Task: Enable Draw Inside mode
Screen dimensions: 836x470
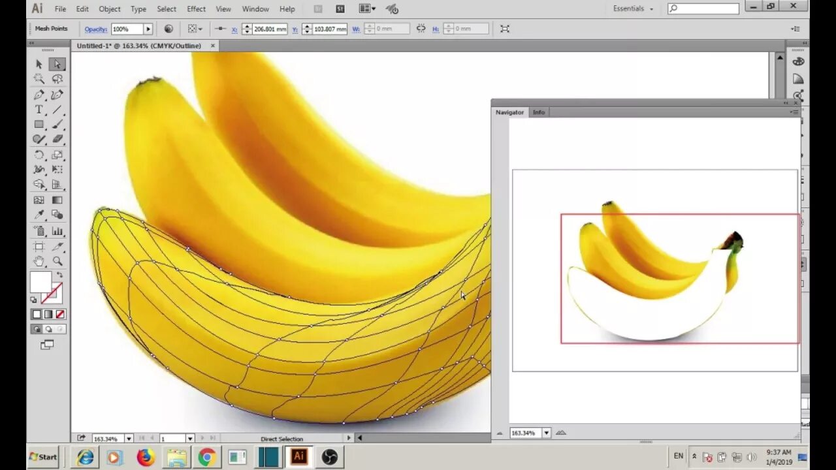Action: click(60, 330)
